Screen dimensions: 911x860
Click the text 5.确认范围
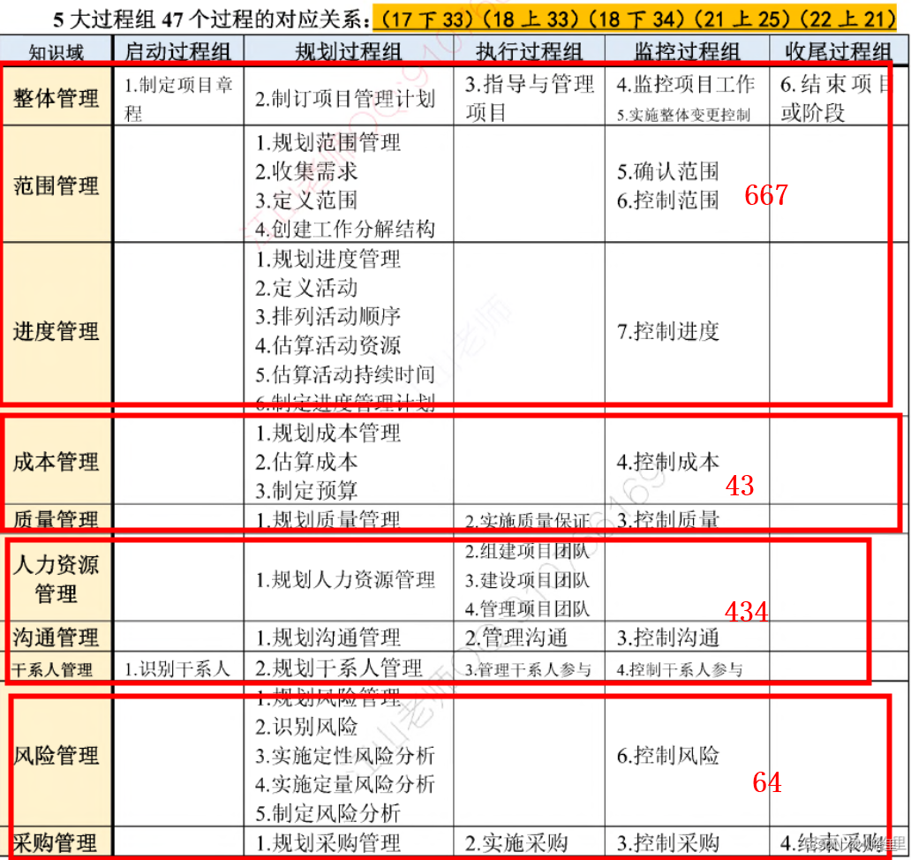pos(668,171)
